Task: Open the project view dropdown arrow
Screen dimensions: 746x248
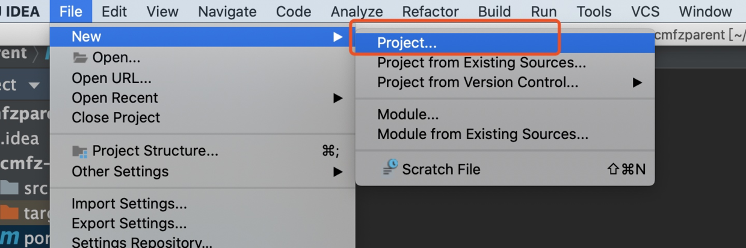Action: click(34, 85)
